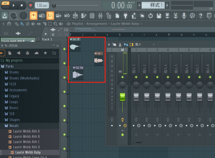This screenshot has width=215, height=158.
Task: Open the Playlist view icon
Action: [75, 16]
